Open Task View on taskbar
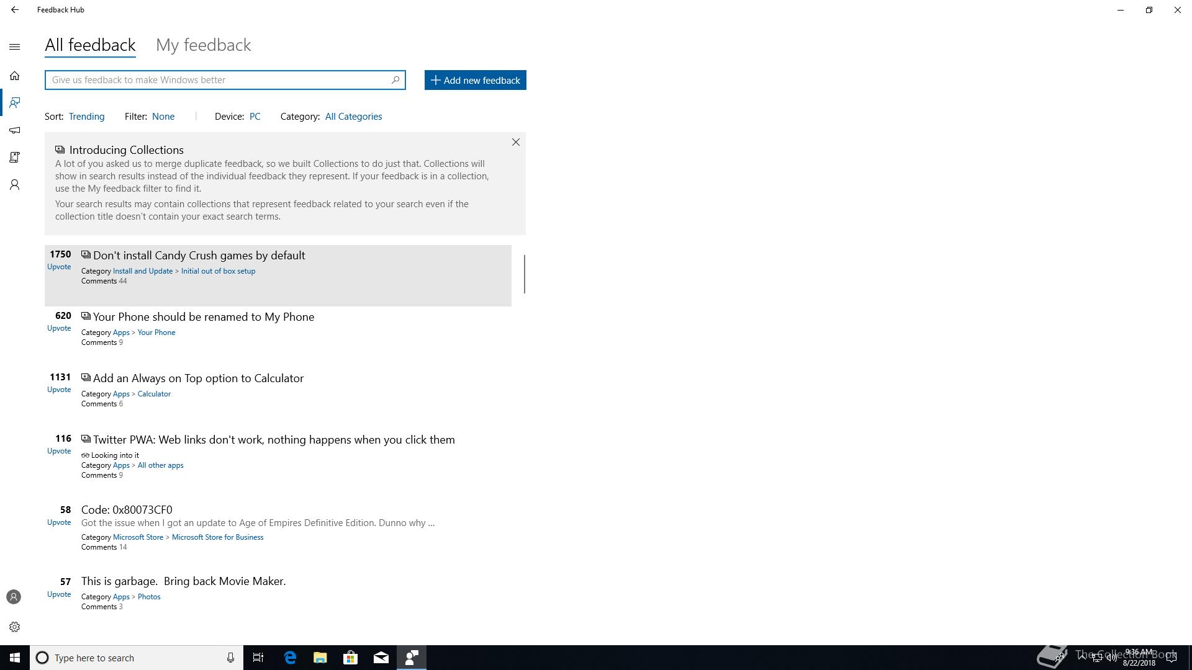Screen dimensions: 1192x670 258,658
